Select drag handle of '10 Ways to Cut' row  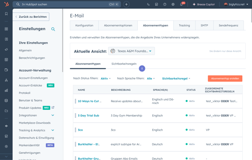76,101
